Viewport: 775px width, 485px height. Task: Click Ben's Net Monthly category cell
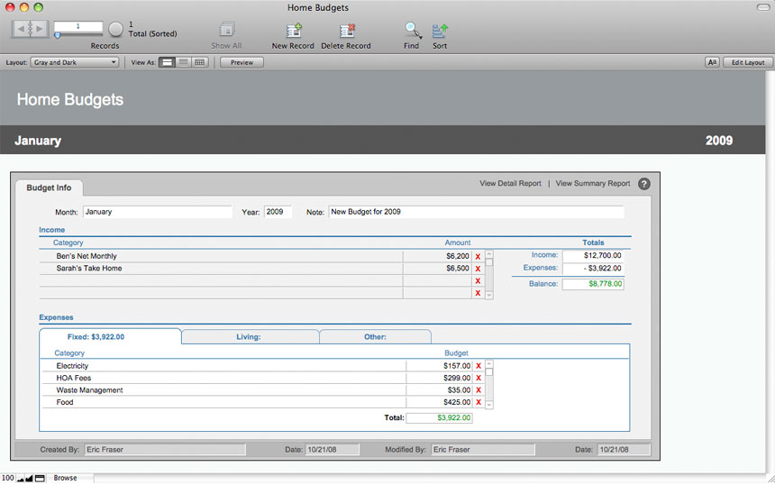[x=221, y=256]
